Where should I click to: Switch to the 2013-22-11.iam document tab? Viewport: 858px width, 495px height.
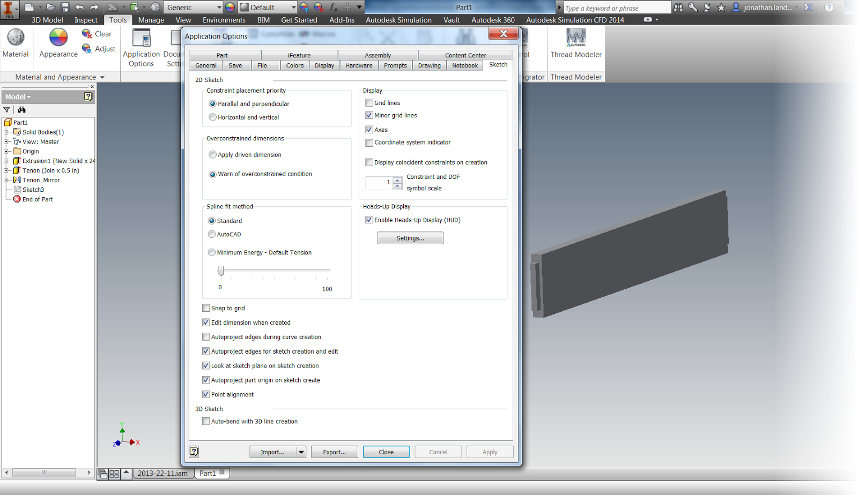click(x=163, y=473)
